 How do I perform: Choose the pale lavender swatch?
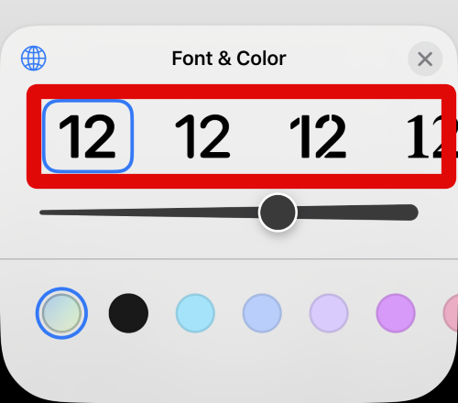pyautogui.click(x=329, y=313)
